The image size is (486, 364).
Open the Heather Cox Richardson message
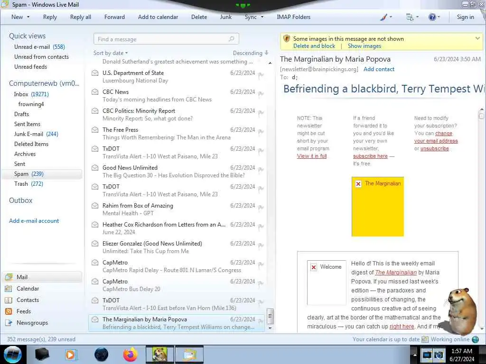point(177,228)
